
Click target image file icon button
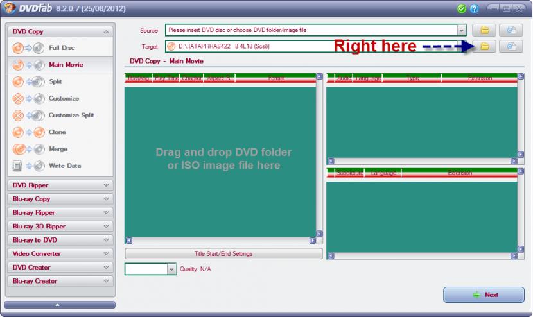pos(511,46)
